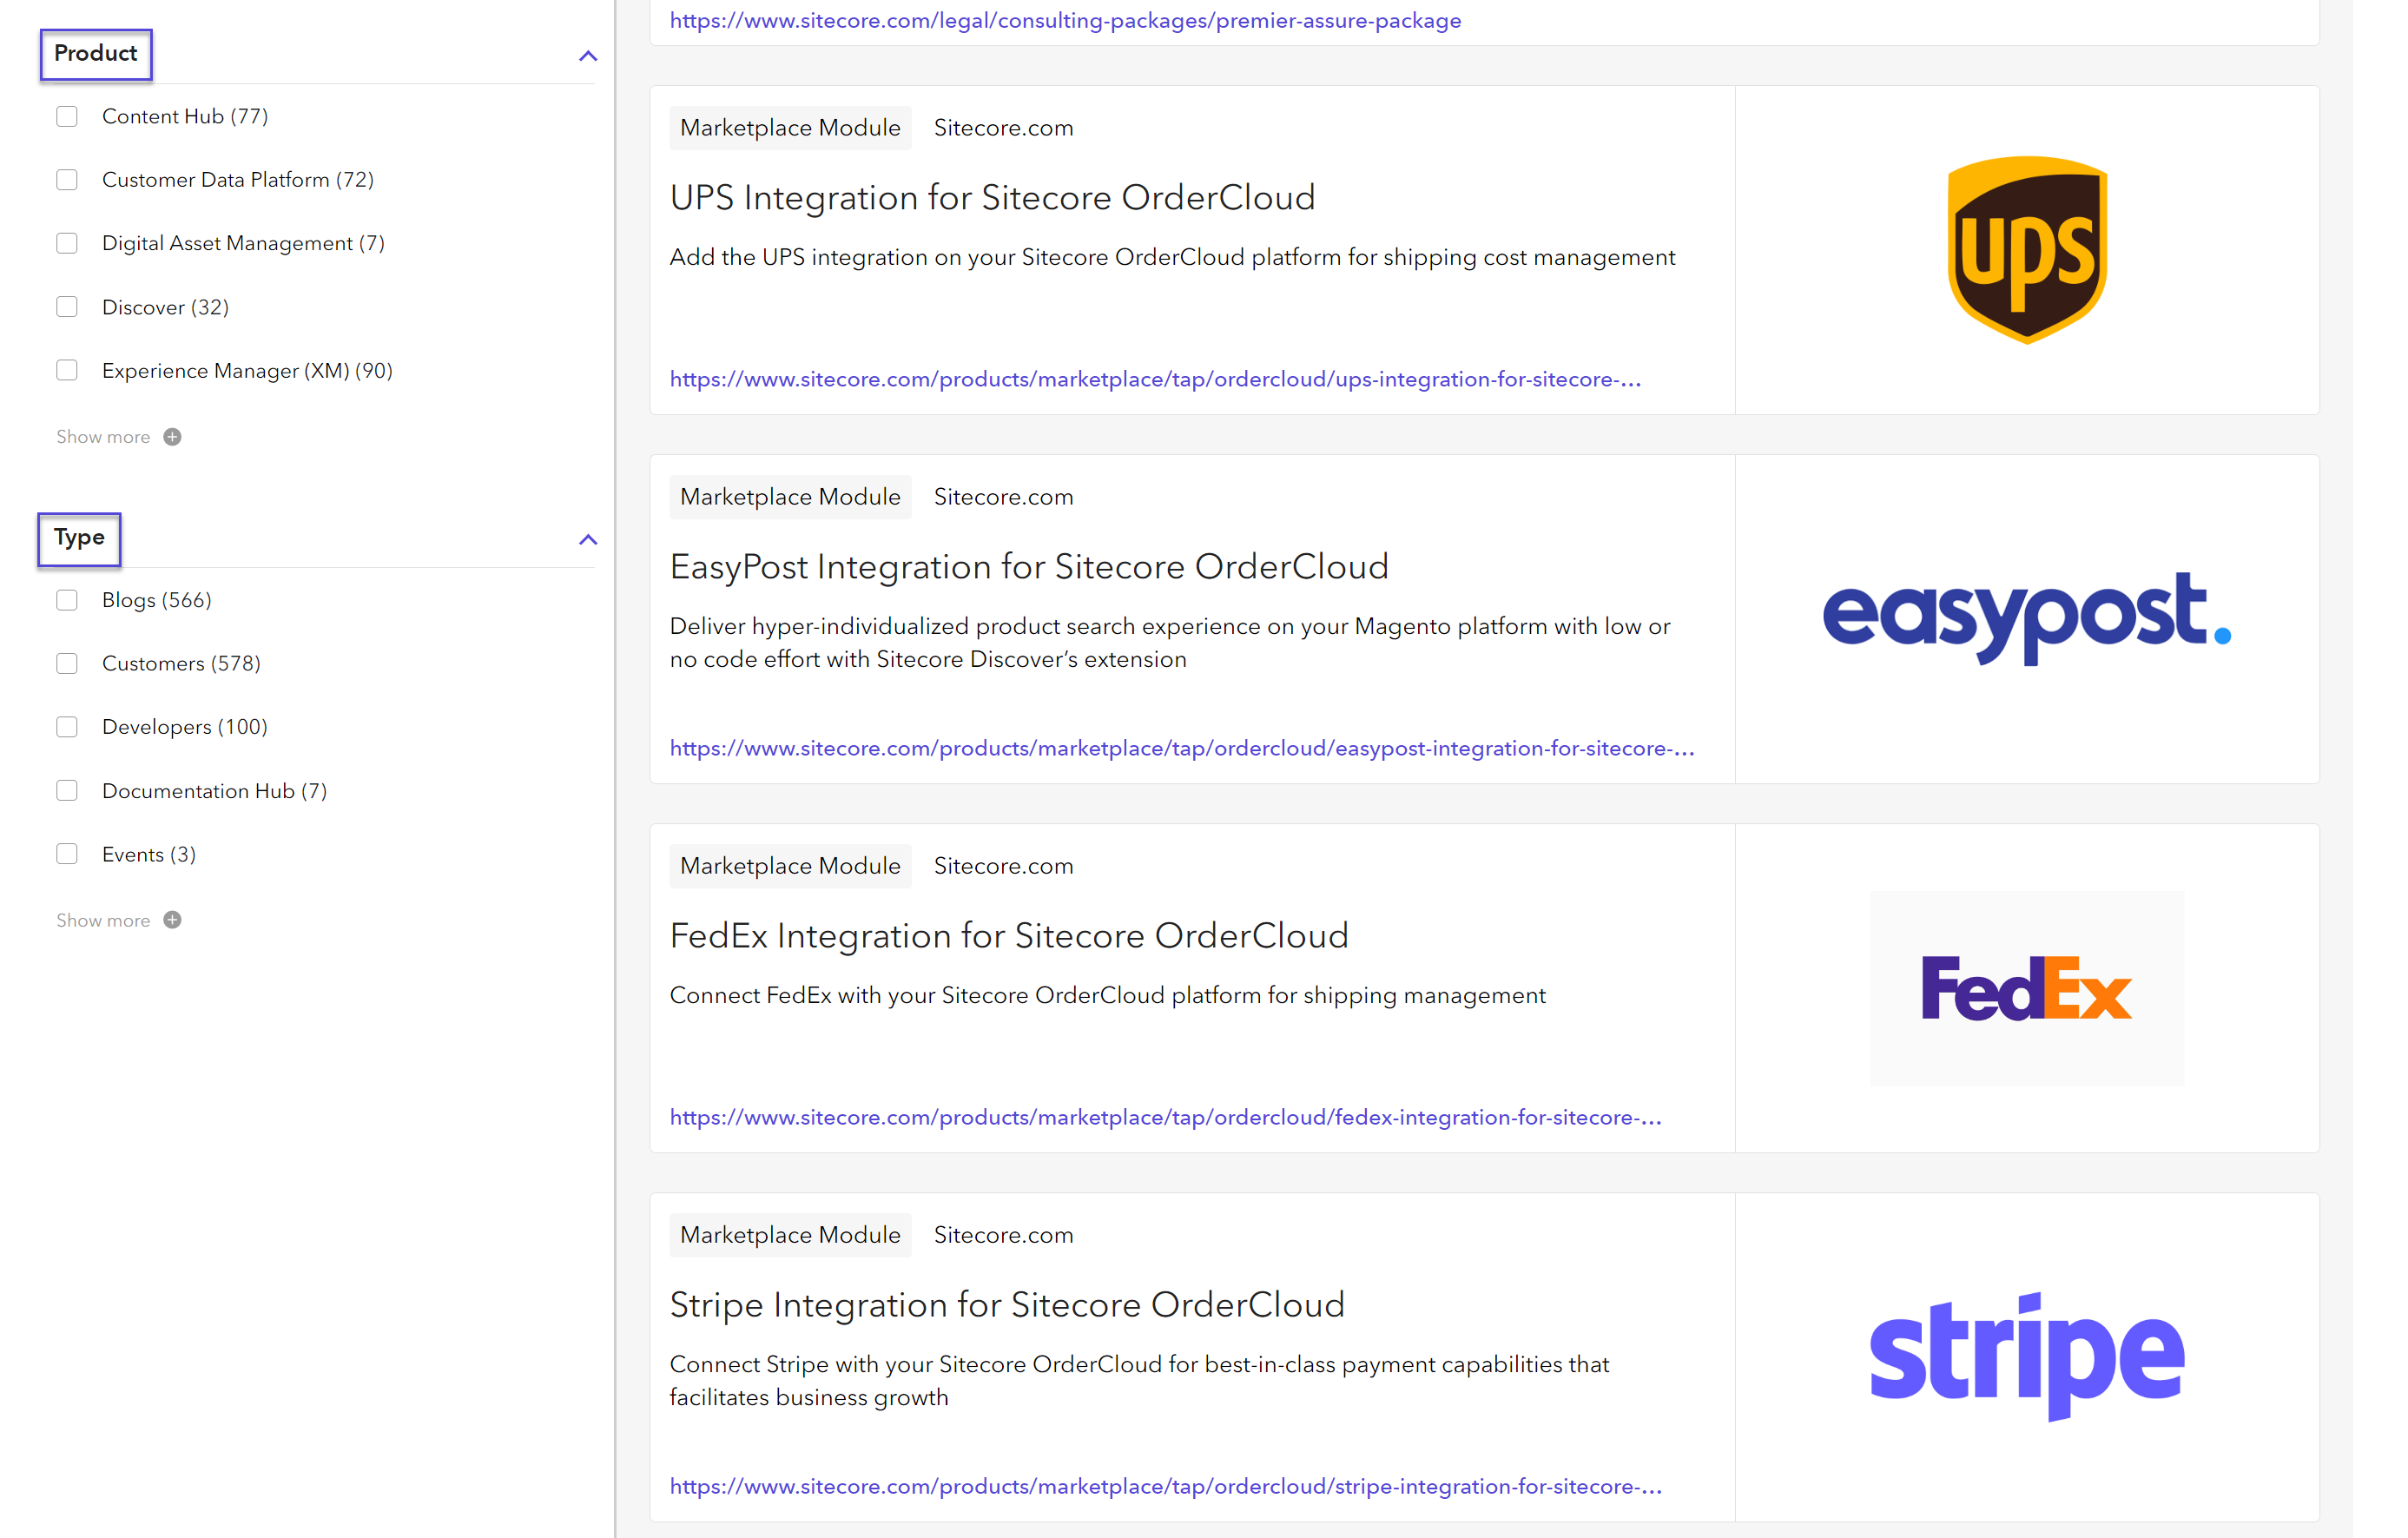Click the EasyPost logo thumbnail

click(2027, 619)
